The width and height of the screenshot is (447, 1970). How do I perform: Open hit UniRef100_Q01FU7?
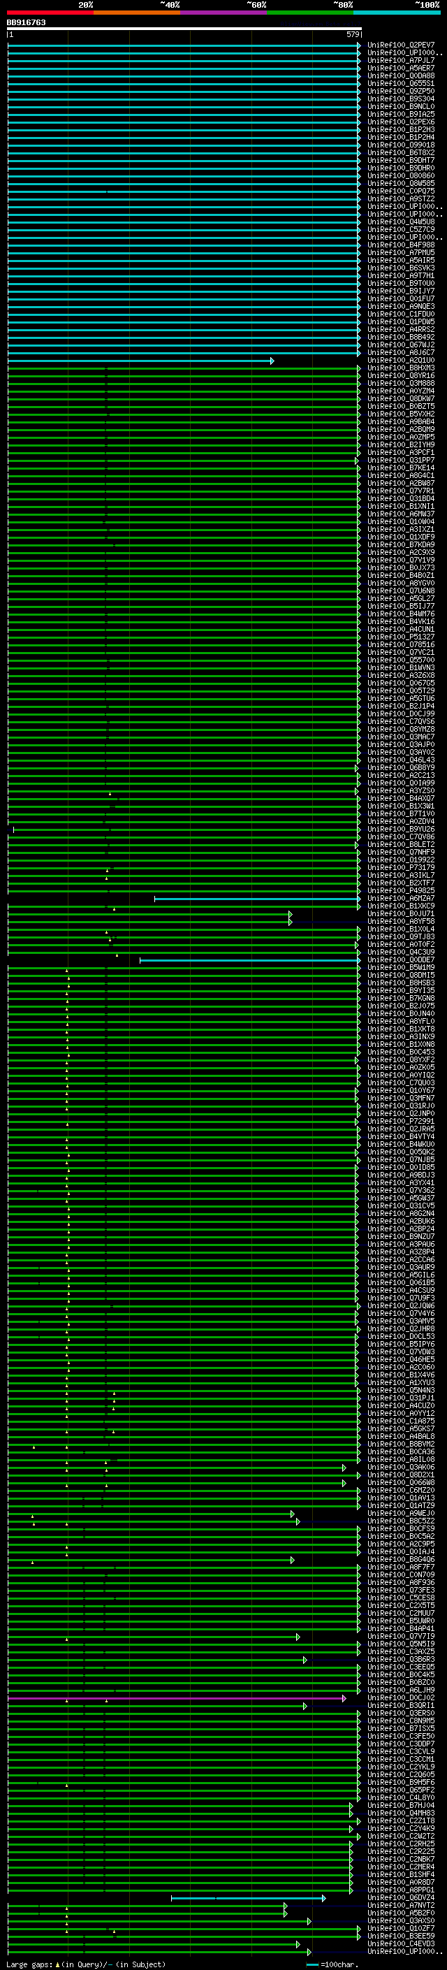(401, 299)
